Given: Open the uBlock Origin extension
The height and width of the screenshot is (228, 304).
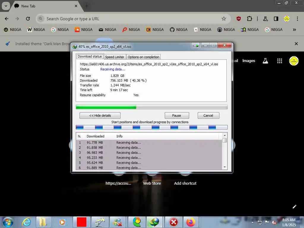Looking at the screenshot, I should pos(239,19).
